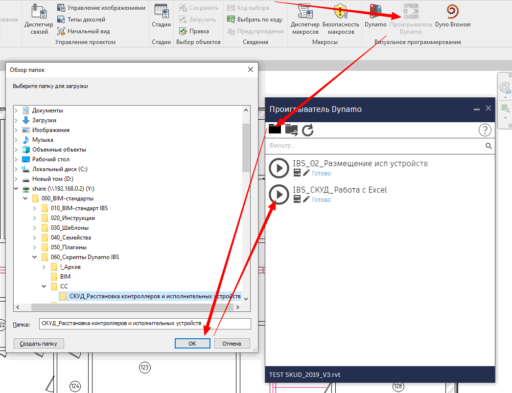Viewport: 512px width, 393px height.
Task: Click the zoom region icon in navigation bar
Action: (x=505, y=109)
